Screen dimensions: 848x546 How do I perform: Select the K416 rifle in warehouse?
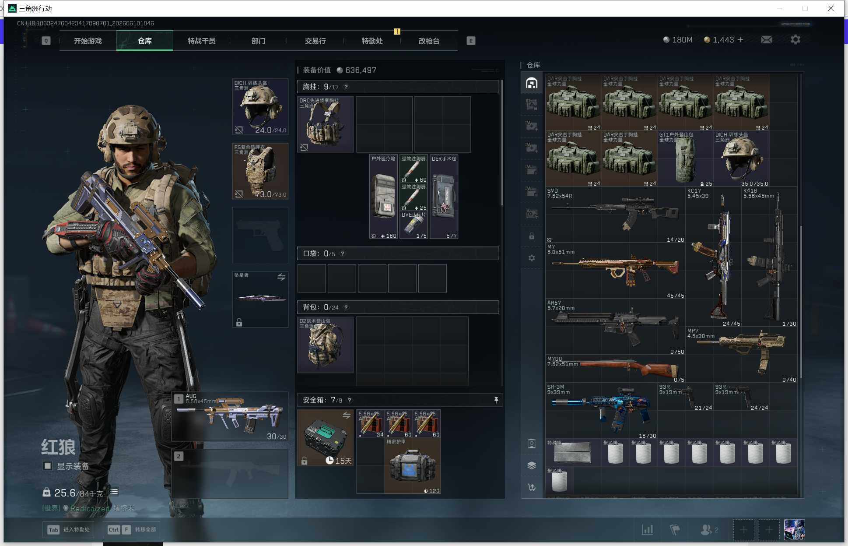(769, 257)
